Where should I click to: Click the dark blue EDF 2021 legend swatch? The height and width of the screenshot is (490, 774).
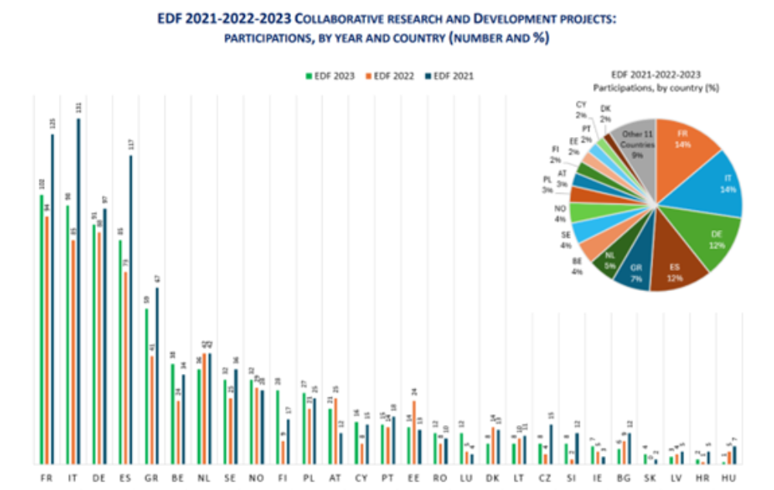tap(428, 76)
